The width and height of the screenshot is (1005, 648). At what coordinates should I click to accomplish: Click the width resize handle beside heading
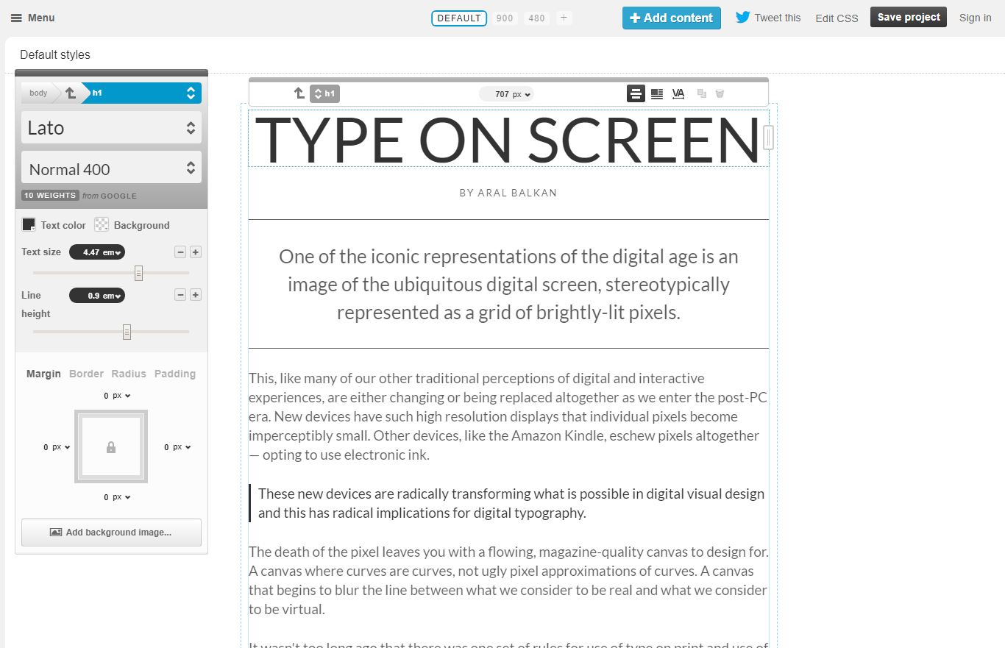point(768,138)
